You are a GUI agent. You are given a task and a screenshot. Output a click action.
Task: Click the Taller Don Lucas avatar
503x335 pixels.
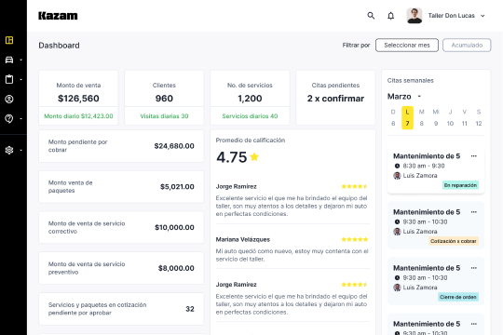point(415,16)
